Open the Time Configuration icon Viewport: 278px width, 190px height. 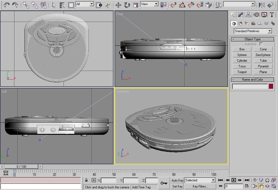click(x=247, y=186)
